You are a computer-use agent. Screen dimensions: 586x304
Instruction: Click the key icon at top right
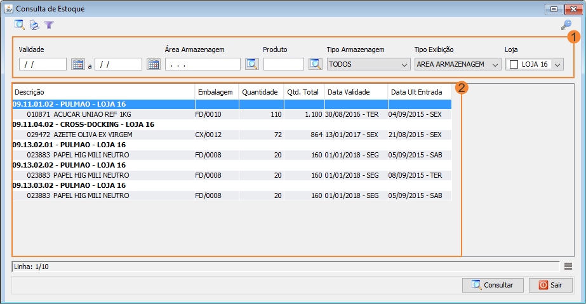(x=566, y=25)
